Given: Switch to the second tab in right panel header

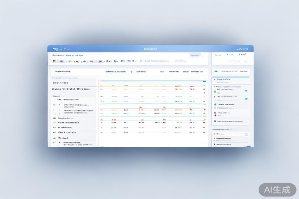Looking at the screenshot, I should pos(244,72).
